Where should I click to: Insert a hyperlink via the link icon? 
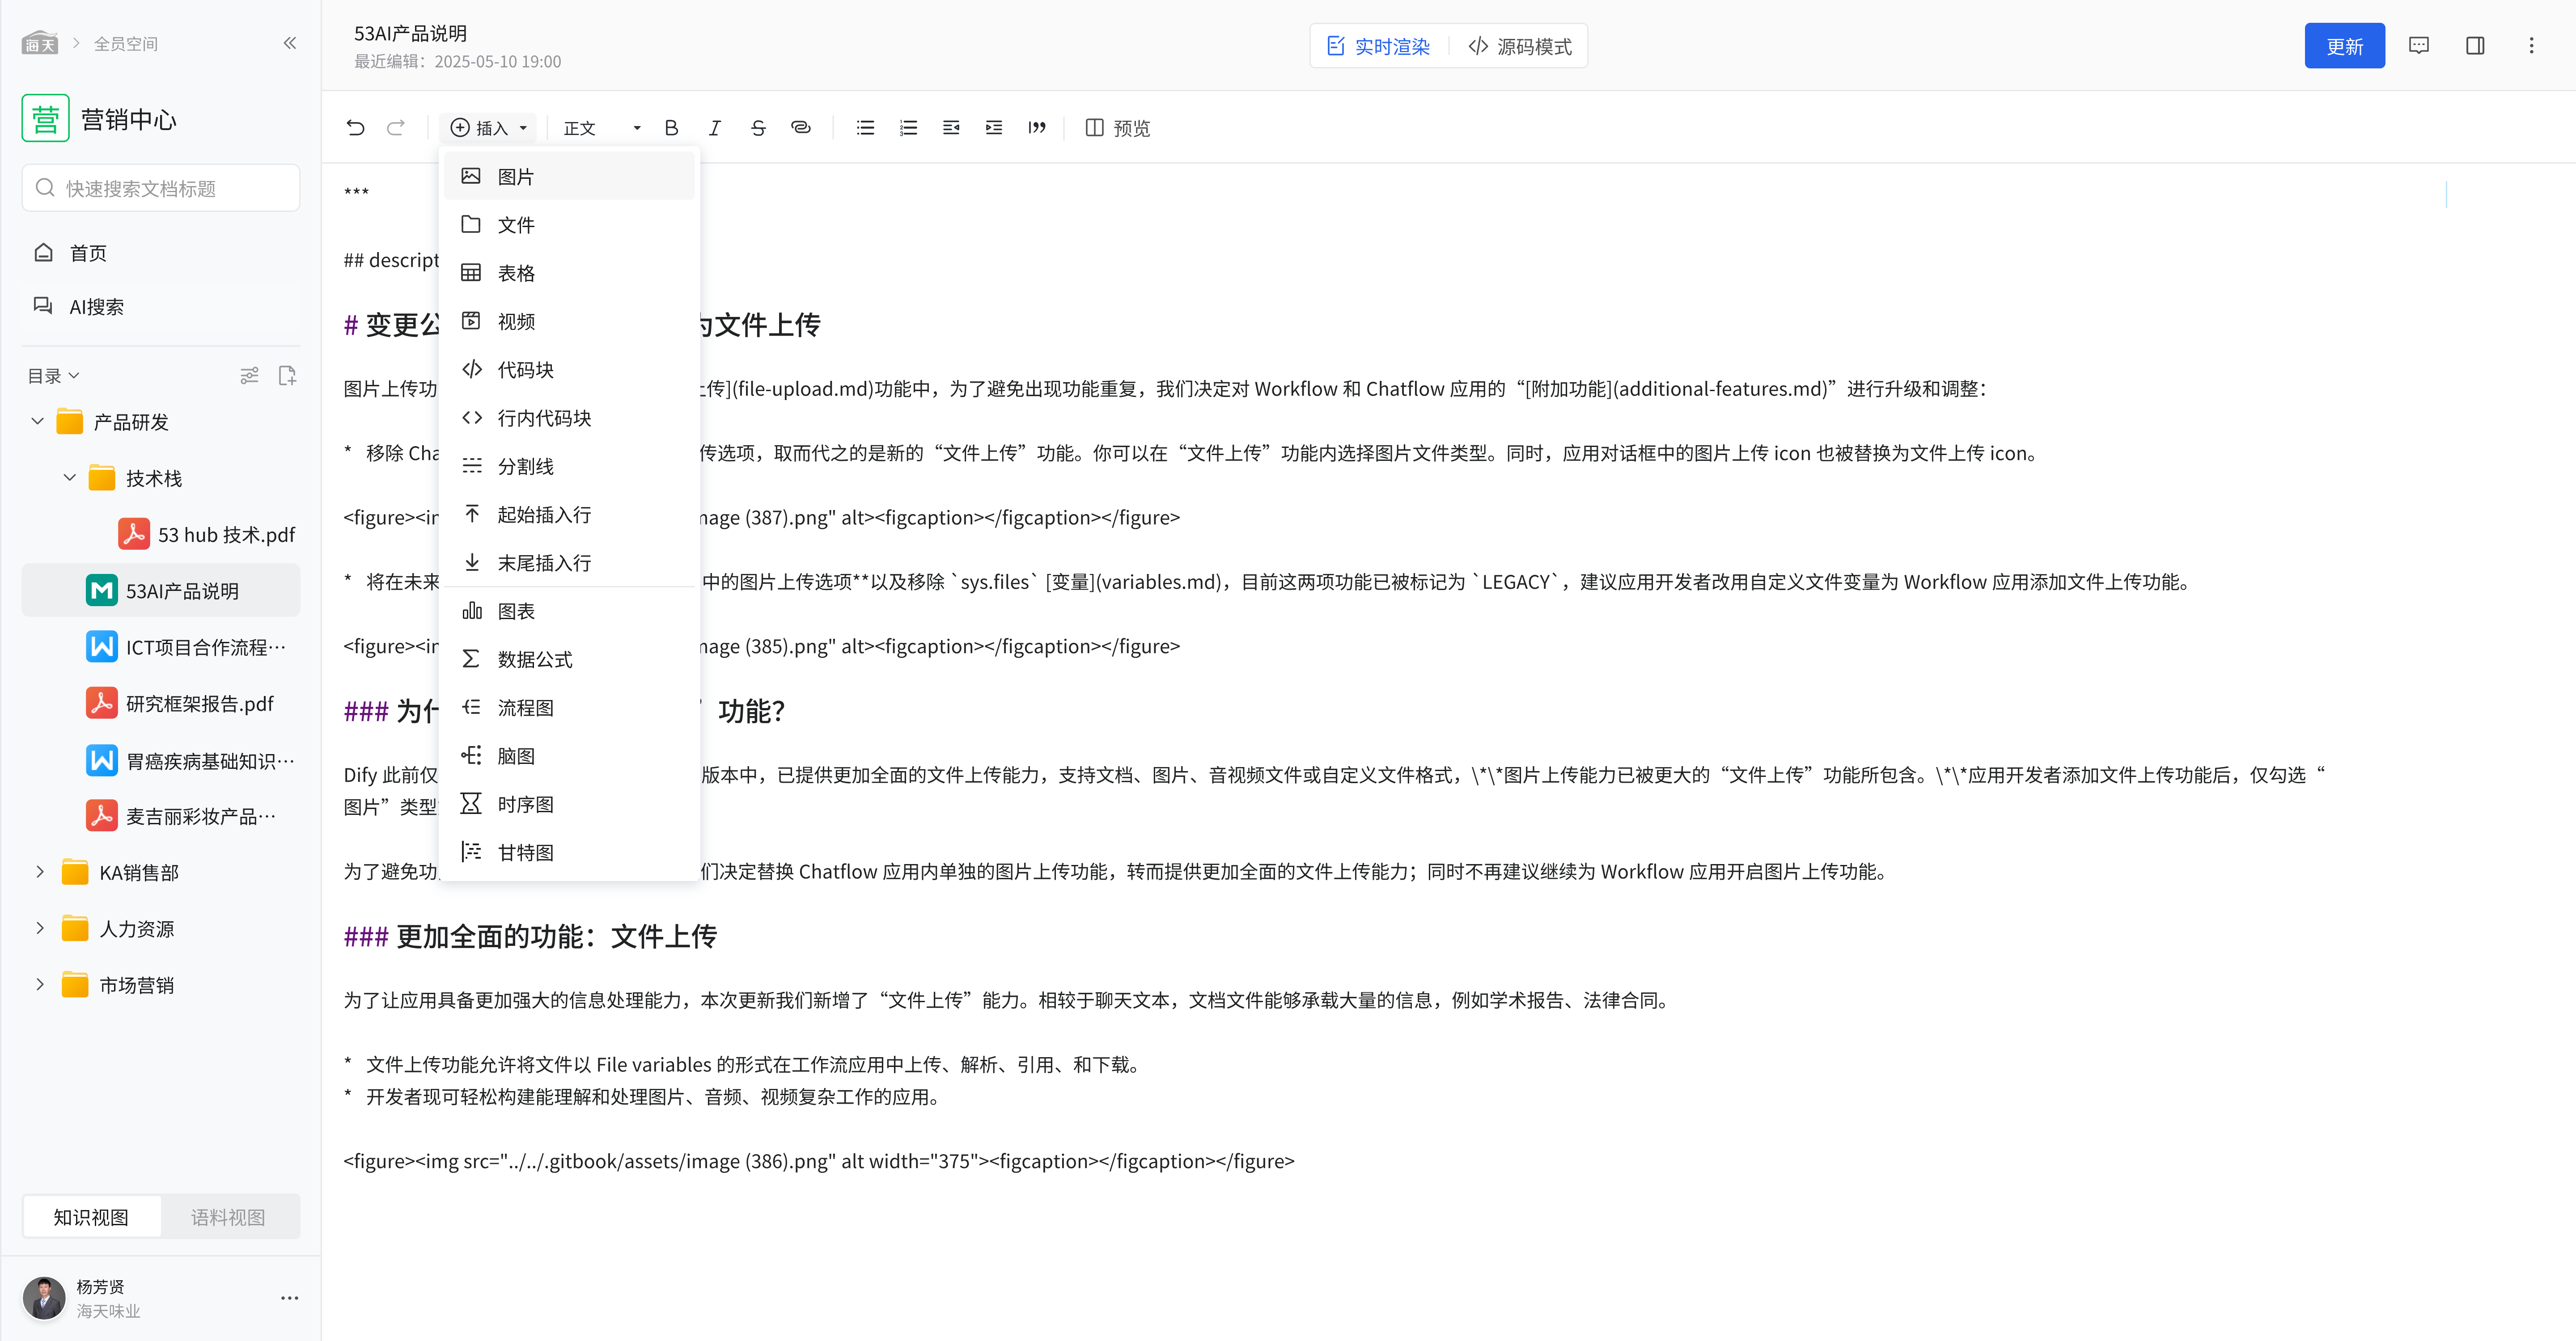pyautogui.click(x=801, y=128)
